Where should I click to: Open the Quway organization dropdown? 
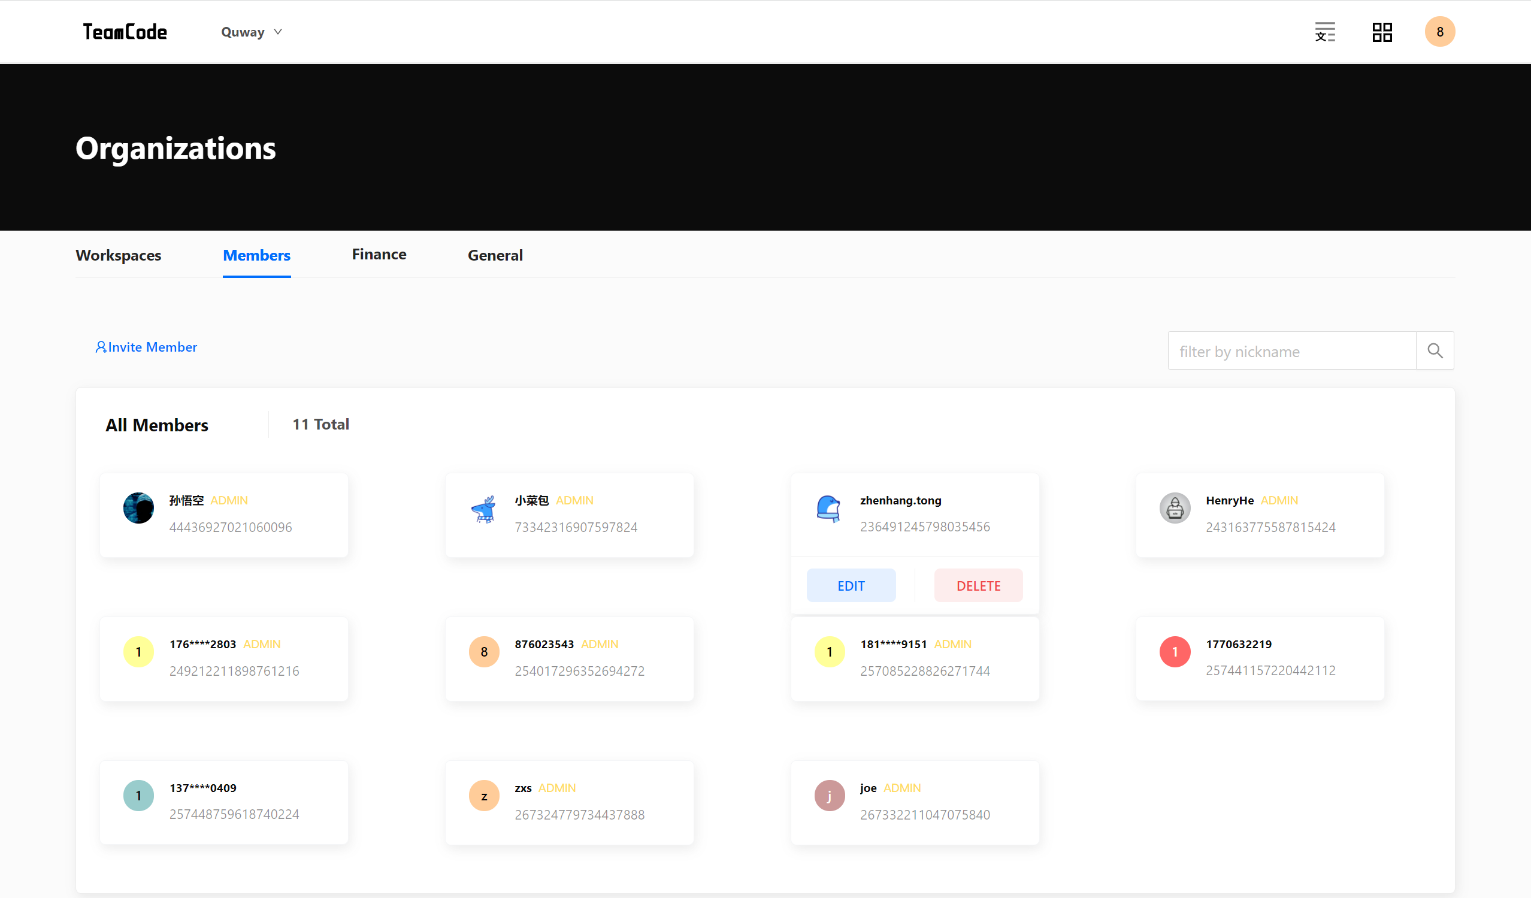253,31
